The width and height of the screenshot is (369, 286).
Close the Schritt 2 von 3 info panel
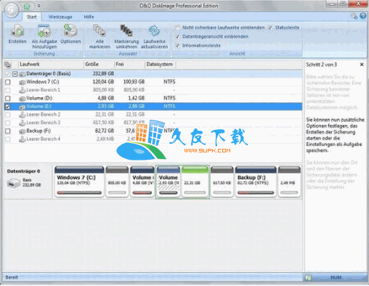tap(362, 65)
